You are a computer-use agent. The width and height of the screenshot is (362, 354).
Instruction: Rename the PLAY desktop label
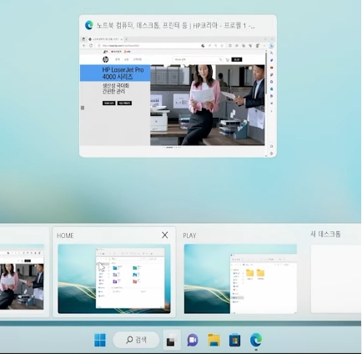pos(189,235)
